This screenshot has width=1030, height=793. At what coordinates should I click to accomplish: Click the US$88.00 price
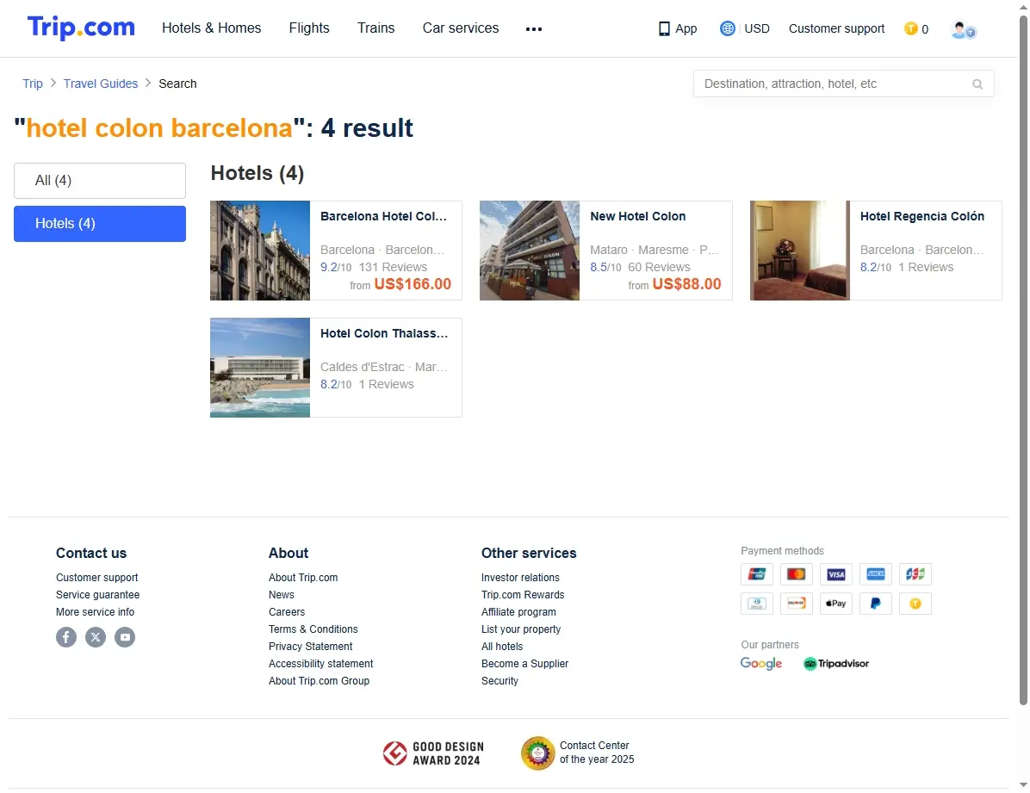coord(686,284)
